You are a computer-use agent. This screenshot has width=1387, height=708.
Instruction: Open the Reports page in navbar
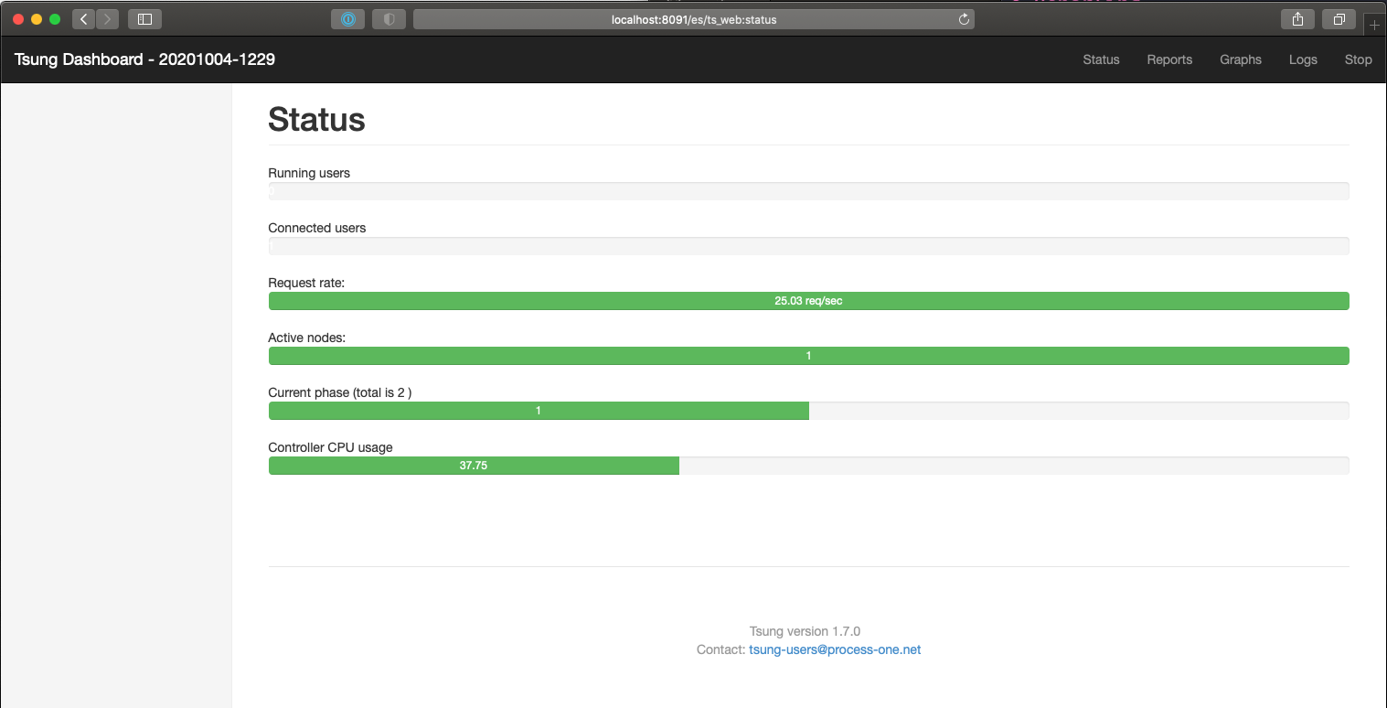point(1169,59)
